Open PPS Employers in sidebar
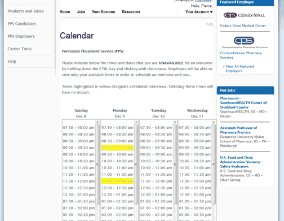 [x=21, y=36]
